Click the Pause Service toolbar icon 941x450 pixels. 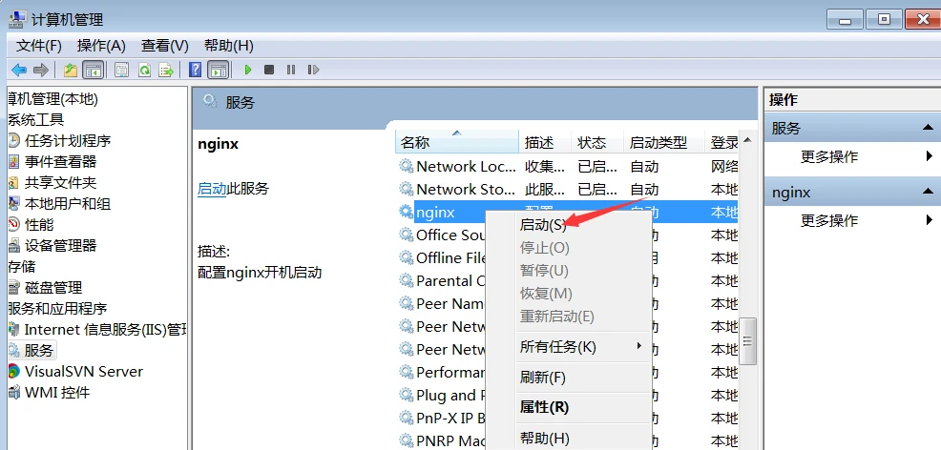(291, 71)
